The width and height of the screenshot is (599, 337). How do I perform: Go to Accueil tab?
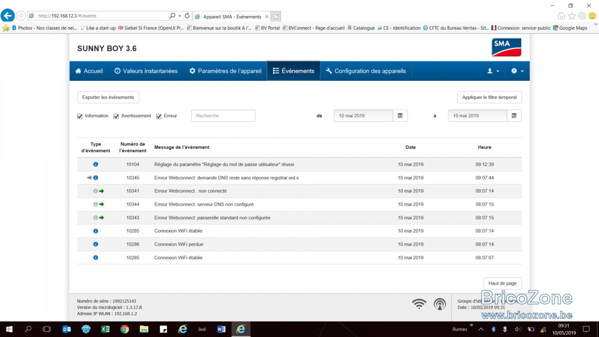[89, 71]
